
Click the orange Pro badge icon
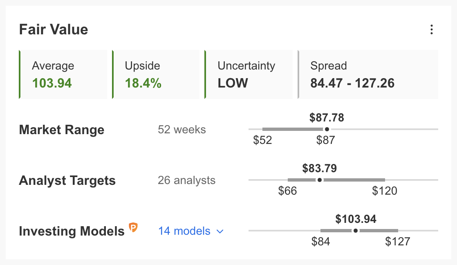[133, 227]
